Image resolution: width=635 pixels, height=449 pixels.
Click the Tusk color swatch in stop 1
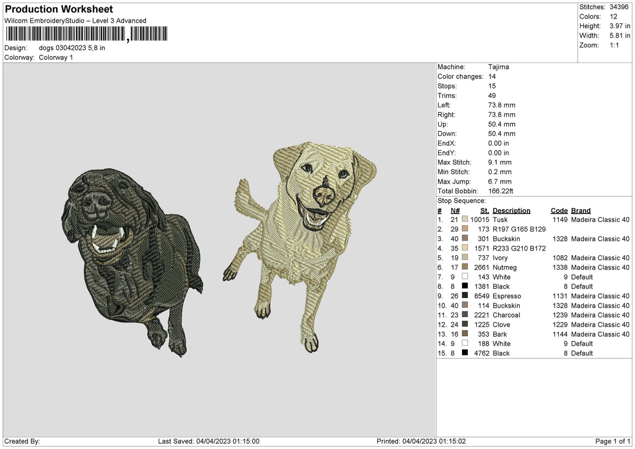465,219
